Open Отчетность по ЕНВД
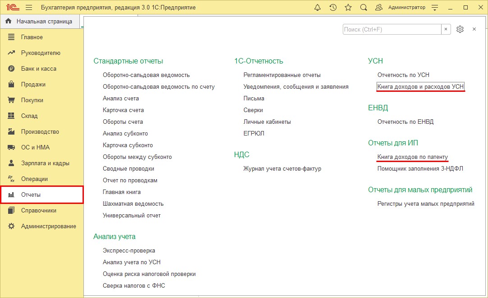 click(x=405, y=122)
